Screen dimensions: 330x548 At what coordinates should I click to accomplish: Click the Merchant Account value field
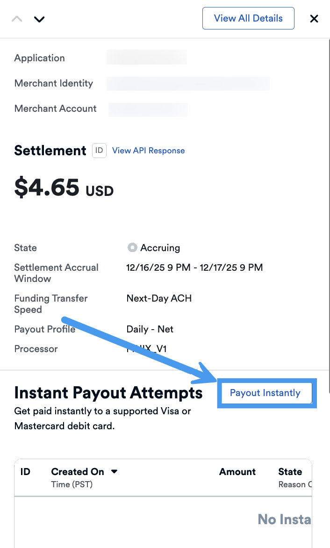point(148,108)
